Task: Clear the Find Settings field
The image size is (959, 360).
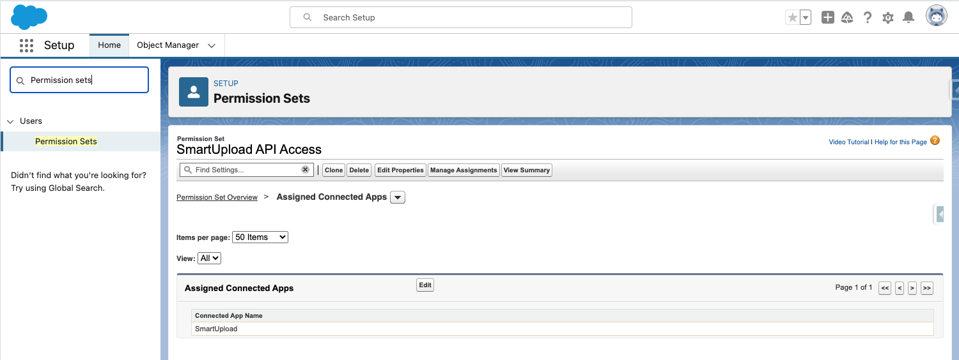Action: click(x=305, y=170)
